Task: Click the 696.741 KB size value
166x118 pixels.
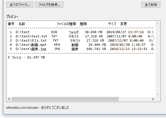Action: (x=96, y=49)
